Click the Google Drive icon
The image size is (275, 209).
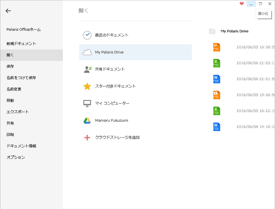(x=87, y=120)
